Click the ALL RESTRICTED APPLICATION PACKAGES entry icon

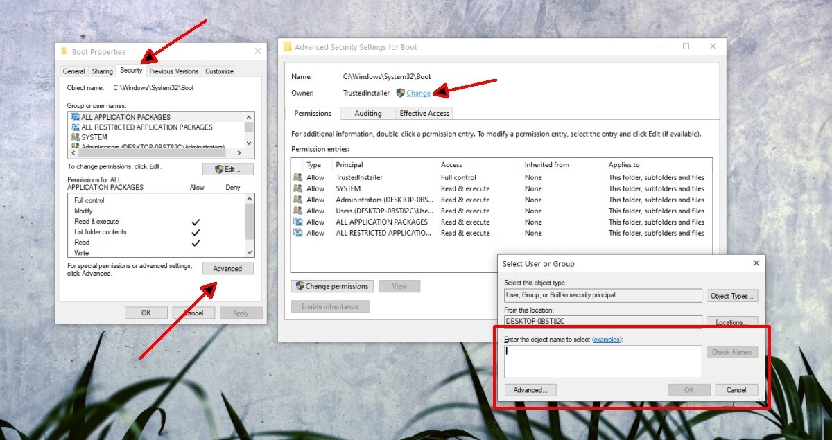pos(298,233)
